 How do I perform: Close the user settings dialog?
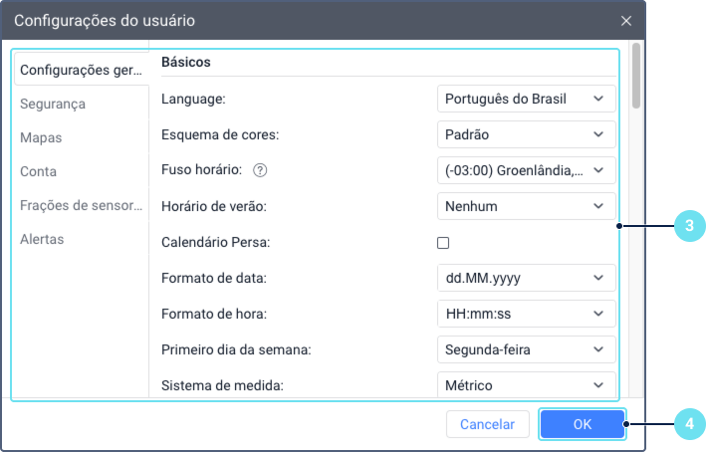pyautogui.click(x=625, y=20)
